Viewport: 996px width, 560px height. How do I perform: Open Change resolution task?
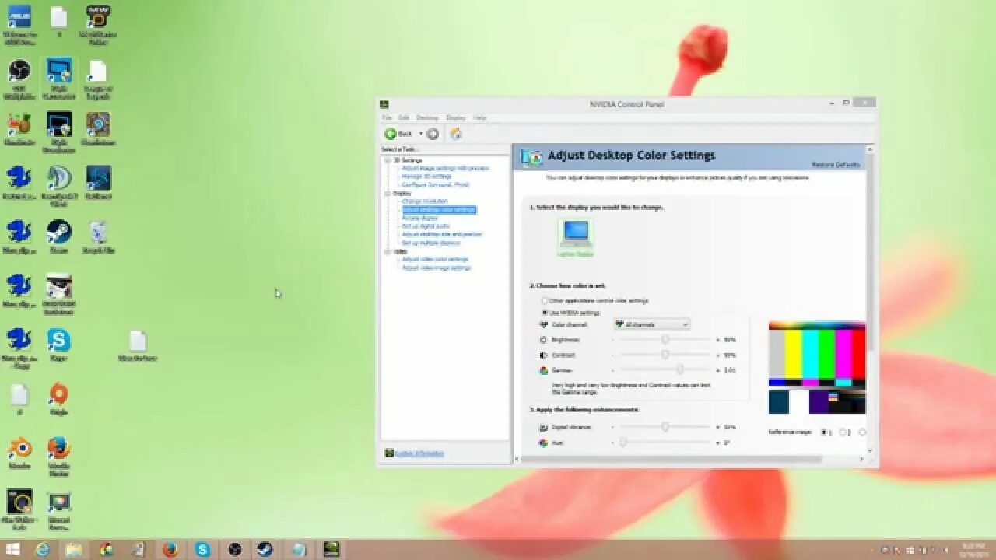[425, 201]
